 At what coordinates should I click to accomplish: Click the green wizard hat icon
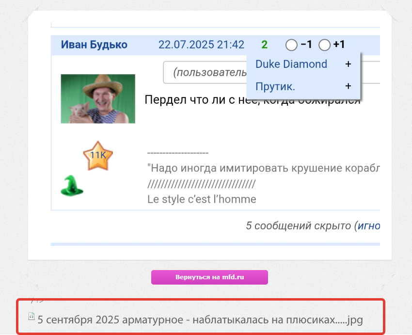coord(72,186)
